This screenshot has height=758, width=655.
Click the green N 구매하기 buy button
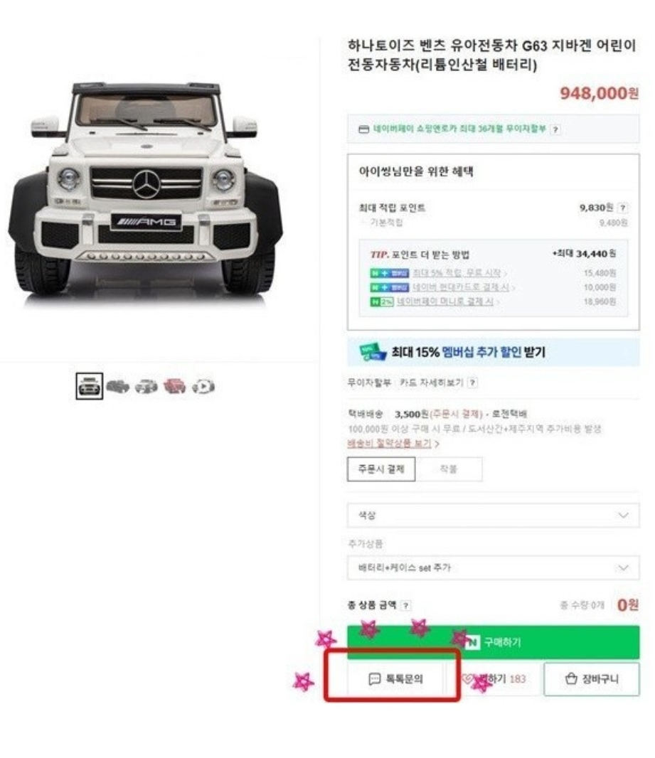coord(493,642)
